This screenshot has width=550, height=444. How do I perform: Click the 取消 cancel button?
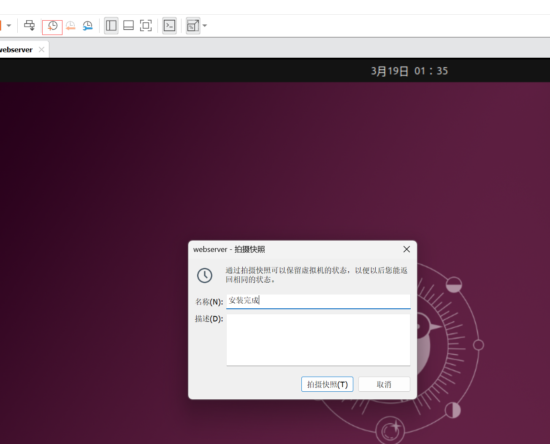tap(384, 384)
